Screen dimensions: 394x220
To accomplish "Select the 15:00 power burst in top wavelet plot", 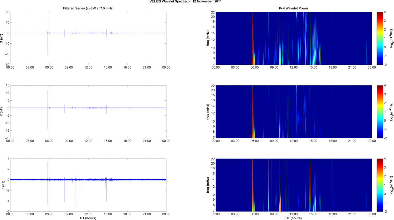I will 315,52.
